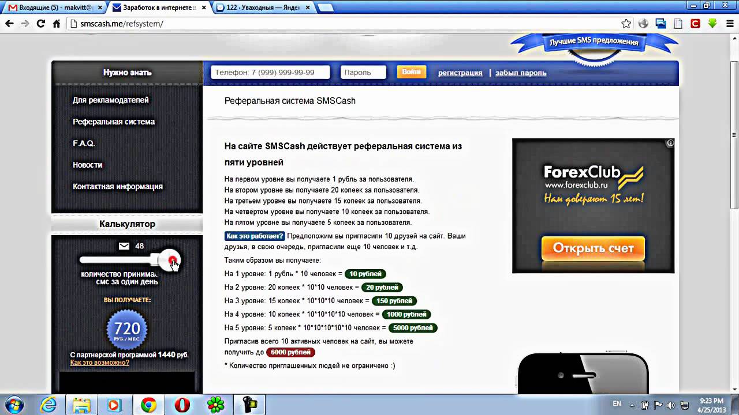Click the 20 рублей green badge
Image resolution: width=739 pixels, height=415 pixels.
tap(382, 287)
